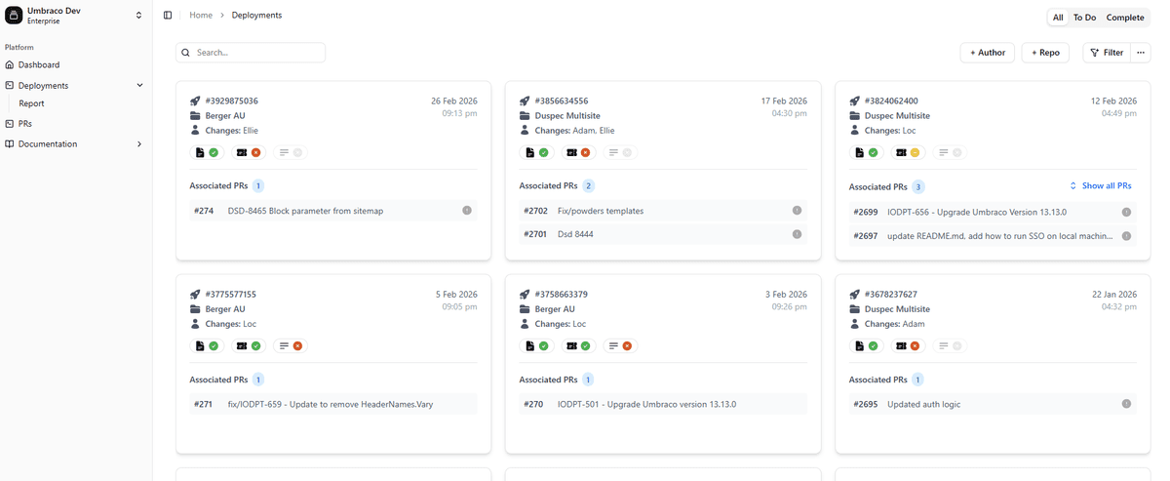
Task: Open the Filter dropdown
Action: 1107,53
